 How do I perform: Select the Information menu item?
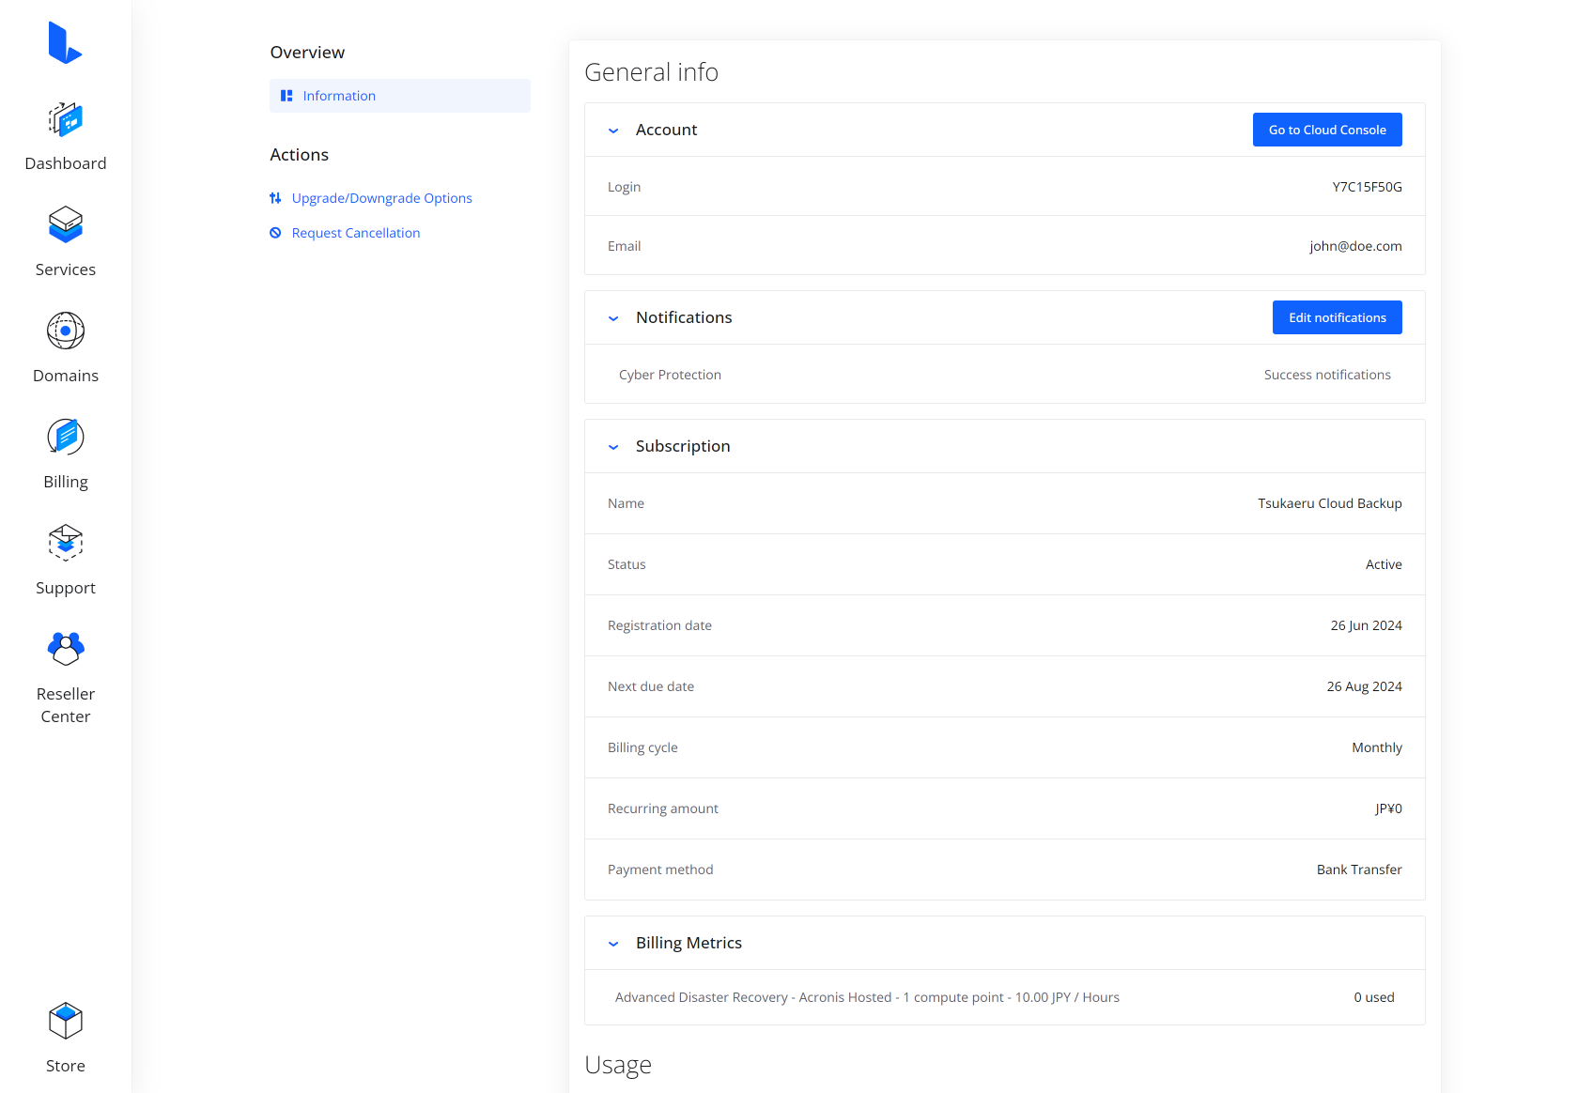(x=400, y=96)
